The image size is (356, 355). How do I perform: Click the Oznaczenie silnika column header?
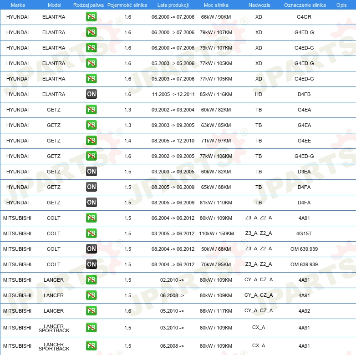[305, 5]
